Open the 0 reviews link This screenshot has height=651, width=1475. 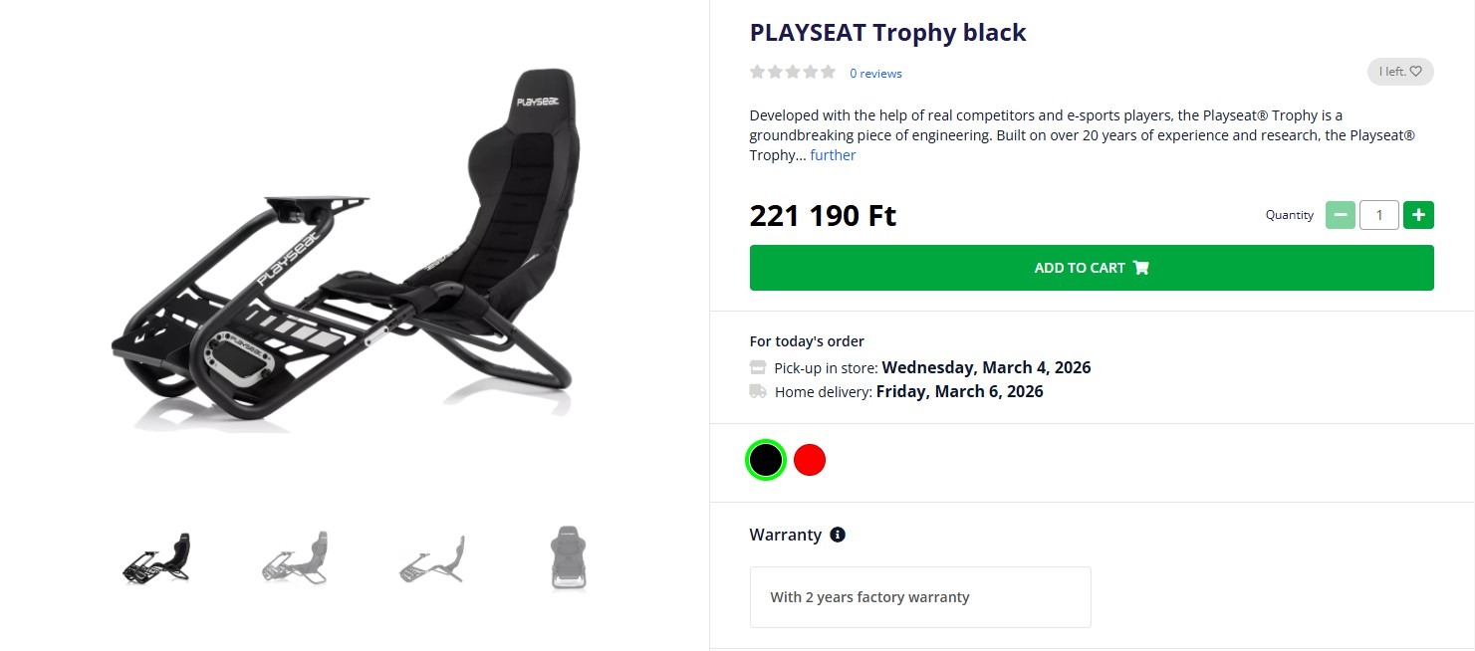pyautogui.click(x=875, y=74)
